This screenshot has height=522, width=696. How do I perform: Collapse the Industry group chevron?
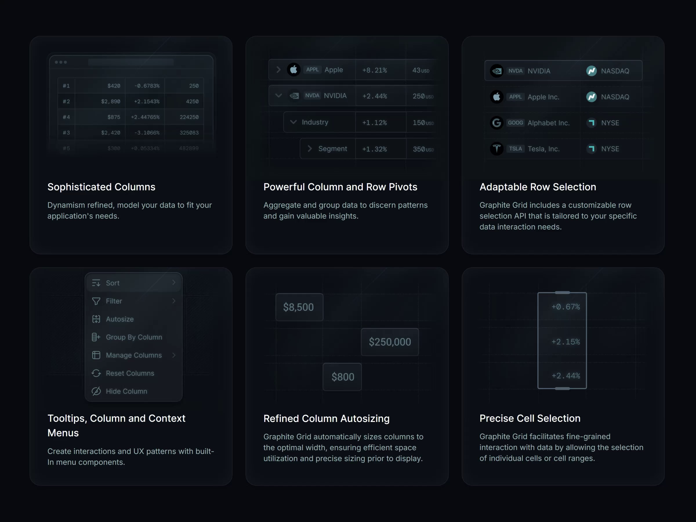point(293,122)
